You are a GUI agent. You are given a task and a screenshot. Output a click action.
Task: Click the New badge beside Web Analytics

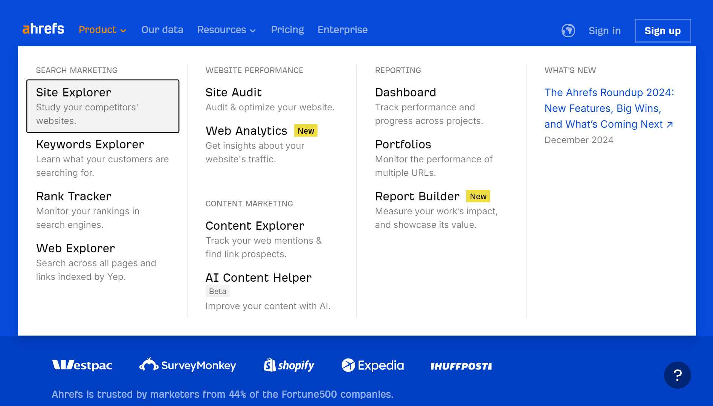(x=305, y=131)
